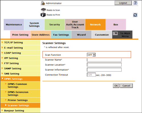Open help via question mark icon
Viewport: 142px width, 113px height.
135,3
